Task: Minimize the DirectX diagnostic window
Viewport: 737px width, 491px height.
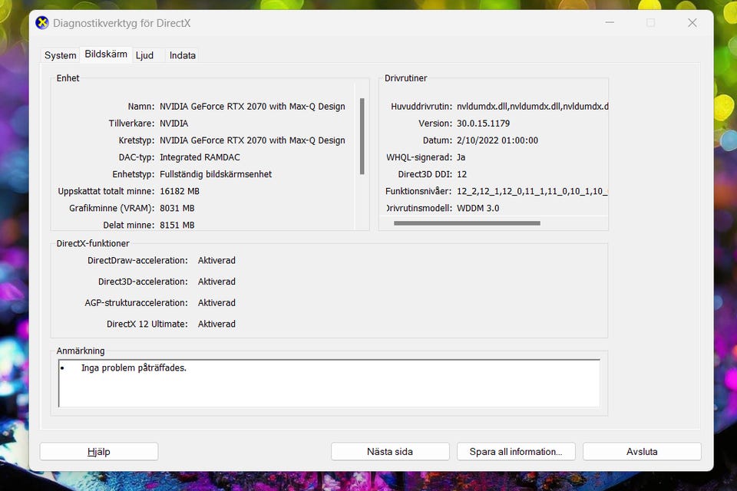Action: [610, 22]
